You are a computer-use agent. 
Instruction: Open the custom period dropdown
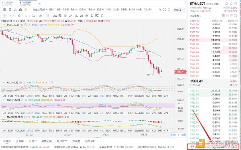tap(40, 10)
